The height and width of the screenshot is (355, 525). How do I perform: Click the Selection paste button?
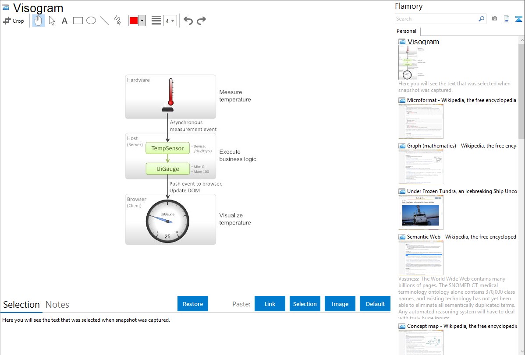pyautogui.click(x=305, y=304)
